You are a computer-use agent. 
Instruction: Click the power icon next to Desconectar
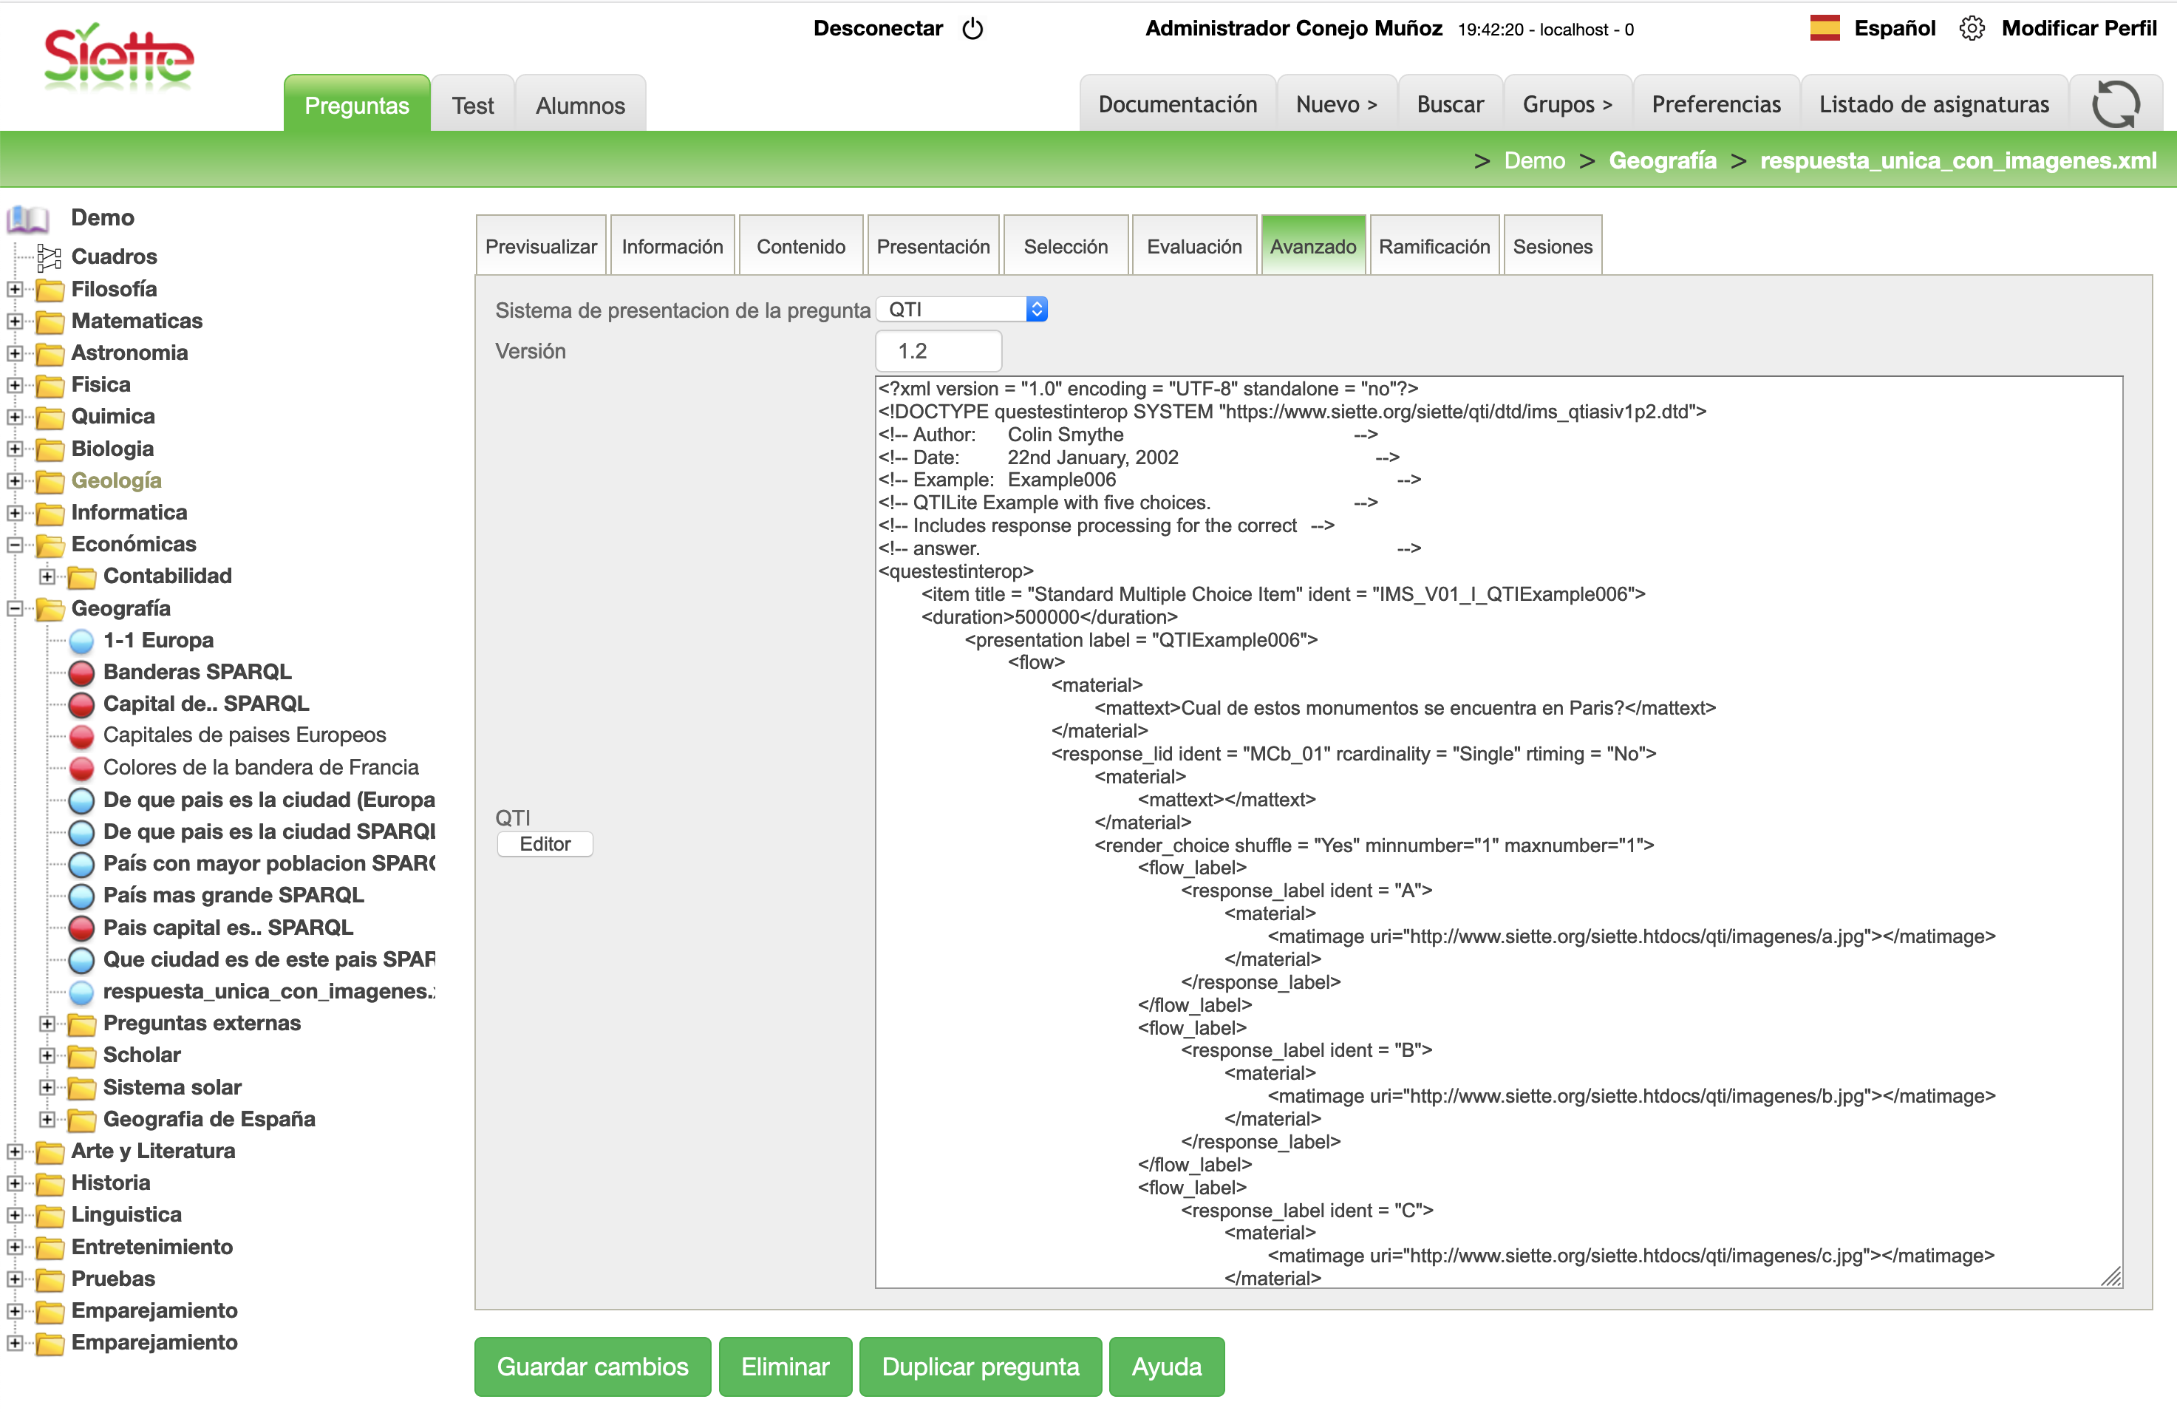click(x=972, y=30)
